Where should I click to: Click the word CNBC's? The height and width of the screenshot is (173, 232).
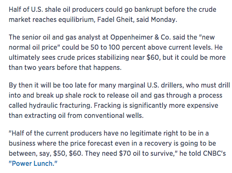point(214,153)
